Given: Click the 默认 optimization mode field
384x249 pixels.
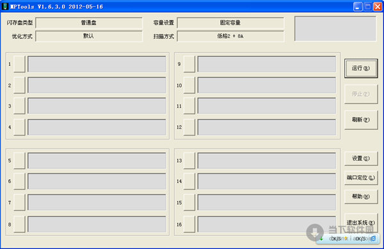Looking at the screenshot, I should pos(89,36).
